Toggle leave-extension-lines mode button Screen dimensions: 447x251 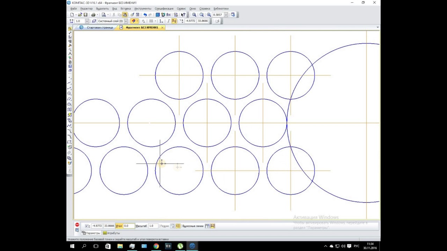pyautogui.click(x=207, y=226)
